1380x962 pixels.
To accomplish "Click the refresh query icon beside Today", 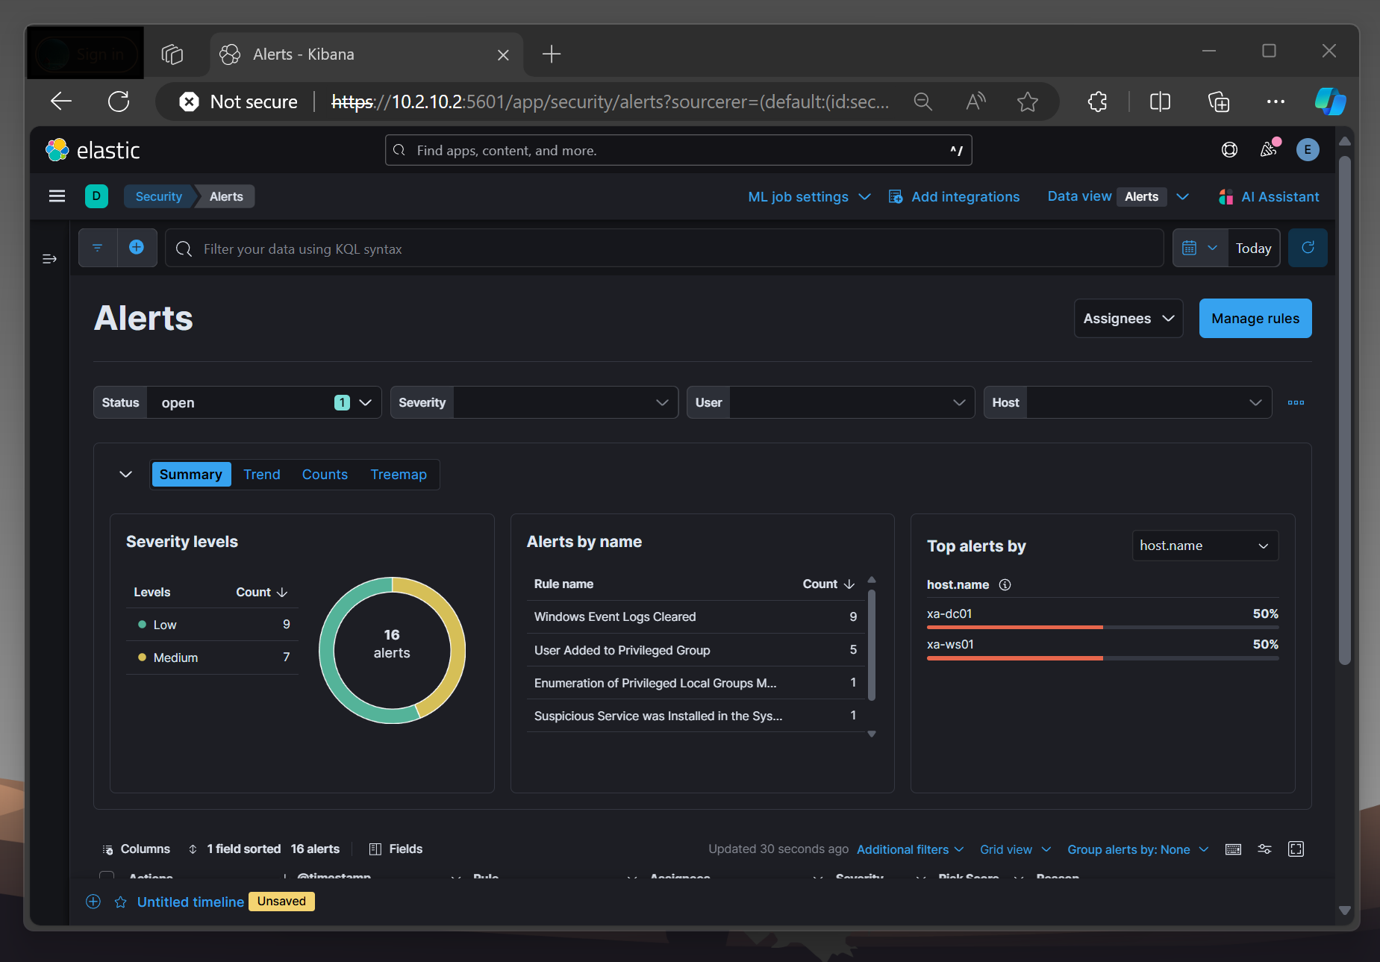I will [x=1308, y=248].
